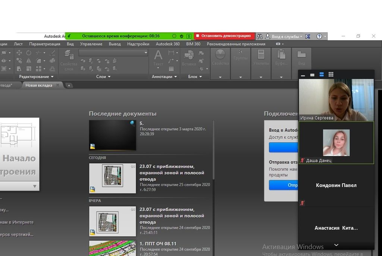Click the binoculars search icon
Image resolution: width=382 pixels, height=256 pixels.
260,36
